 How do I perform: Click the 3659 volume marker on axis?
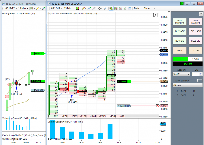tap(163, 124)
